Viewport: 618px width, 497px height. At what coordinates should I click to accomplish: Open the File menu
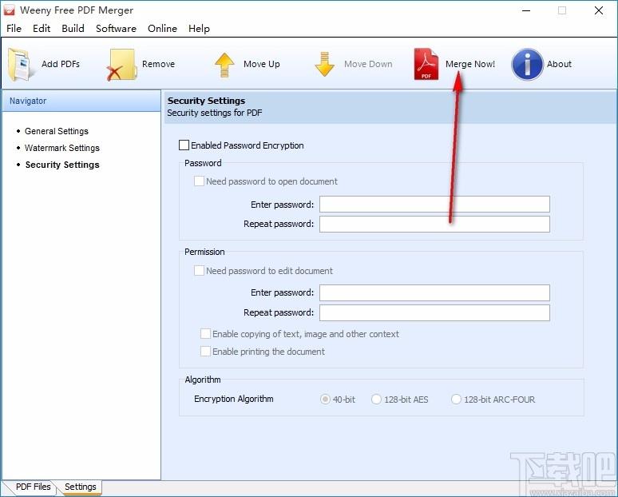pyautogui.click(x=14, y=29)
